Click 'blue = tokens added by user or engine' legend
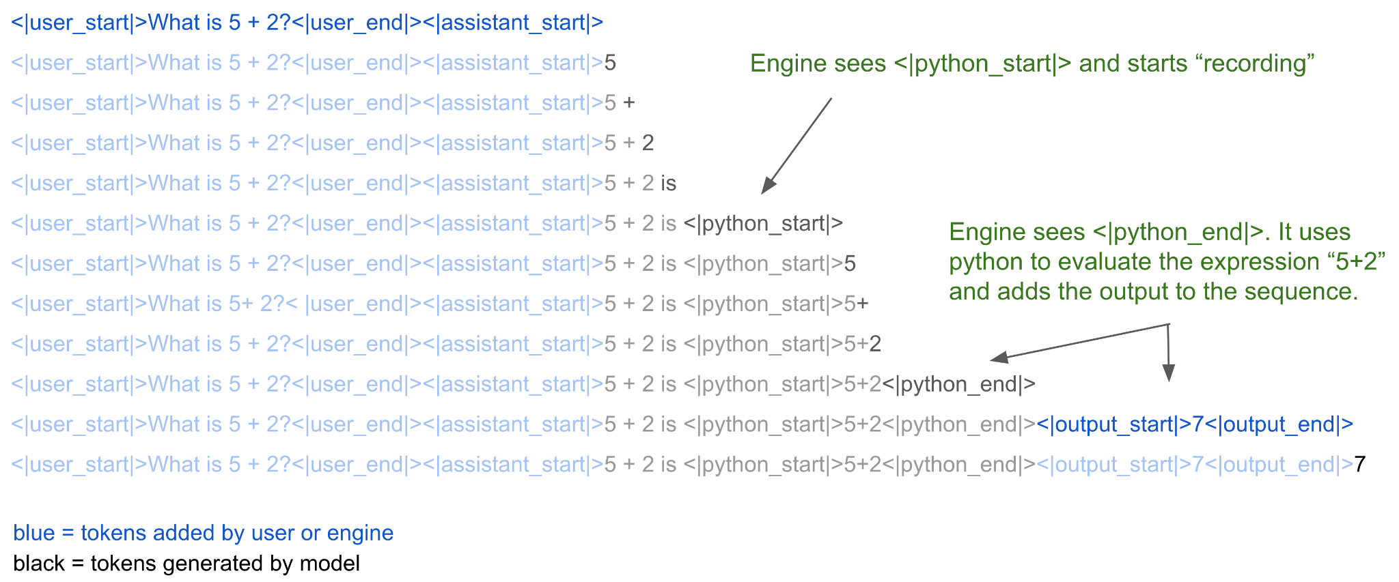 click(203, 533)
